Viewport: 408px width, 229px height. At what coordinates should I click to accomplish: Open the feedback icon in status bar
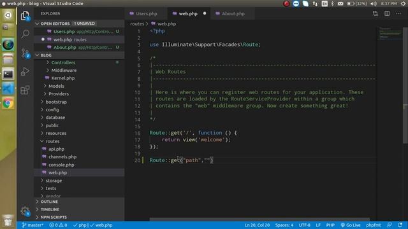pyautogui.click(x=390, y=225)
